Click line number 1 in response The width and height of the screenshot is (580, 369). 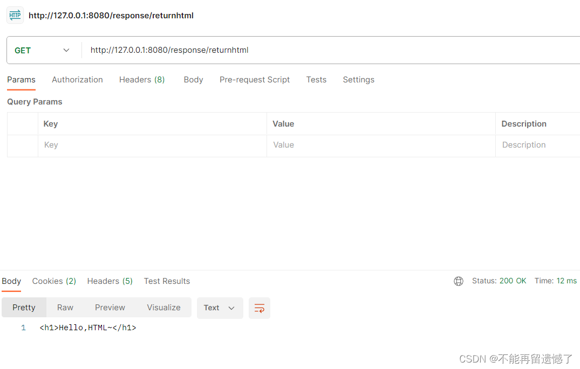23,328
